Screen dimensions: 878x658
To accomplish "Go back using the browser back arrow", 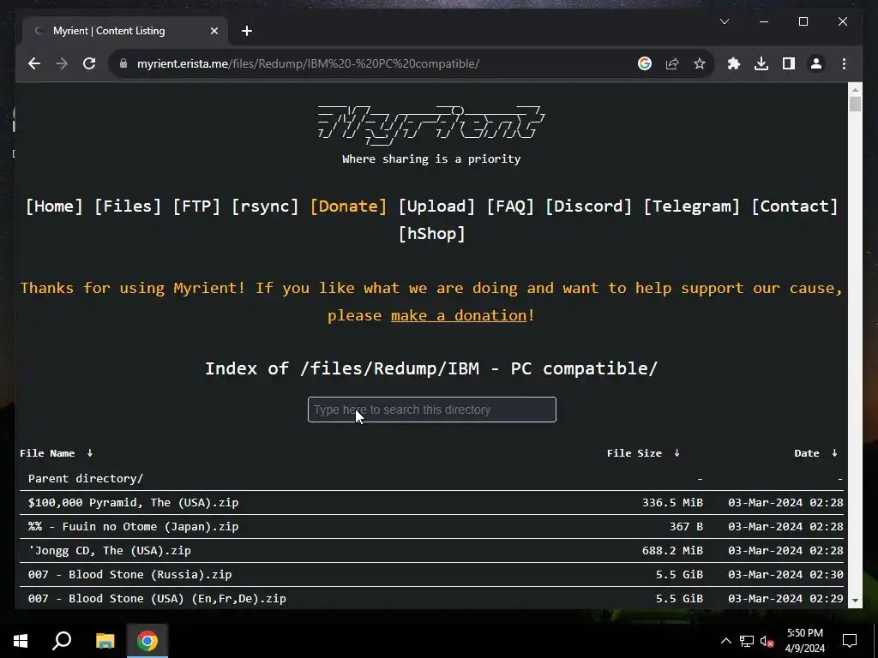I will point(34,63).
